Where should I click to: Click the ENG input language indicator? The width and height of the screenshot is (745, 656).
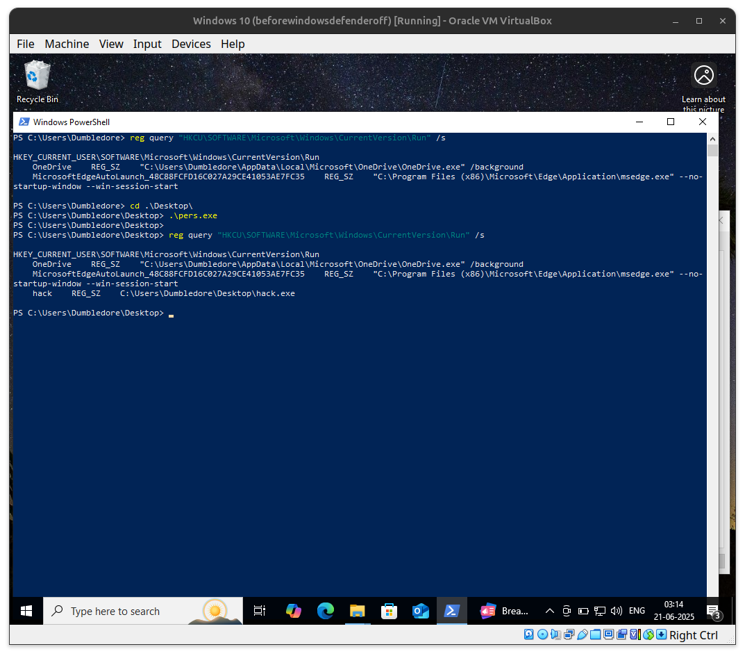(x=637, y=611)
